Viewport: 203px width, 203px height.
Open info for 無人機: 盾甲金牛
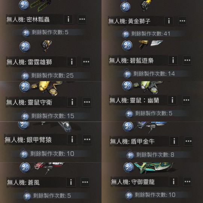point(174,141)
